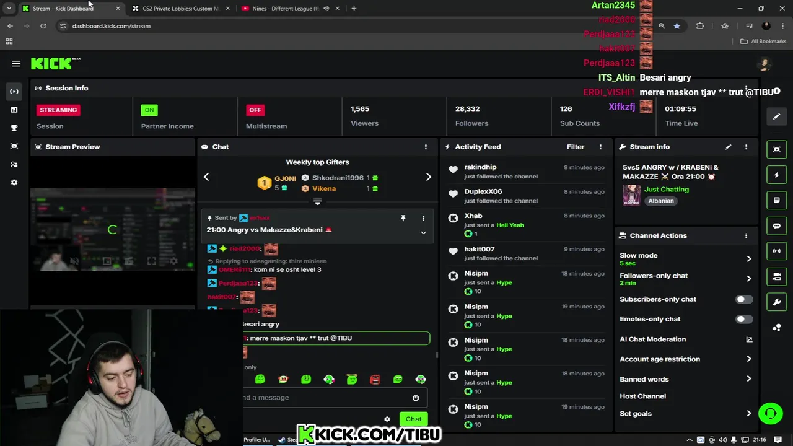Open the user avatar menu at the top right
The width and height of the screenshot is (793, 446).
click(765, 64)
